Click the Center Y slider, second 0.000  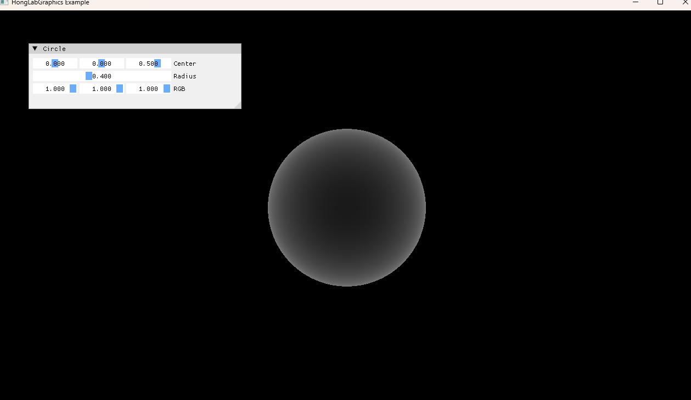[x=102, y=64]
